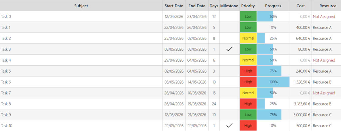Click the empty milestone cell of Task 8
341x131 pixels.
229,104
